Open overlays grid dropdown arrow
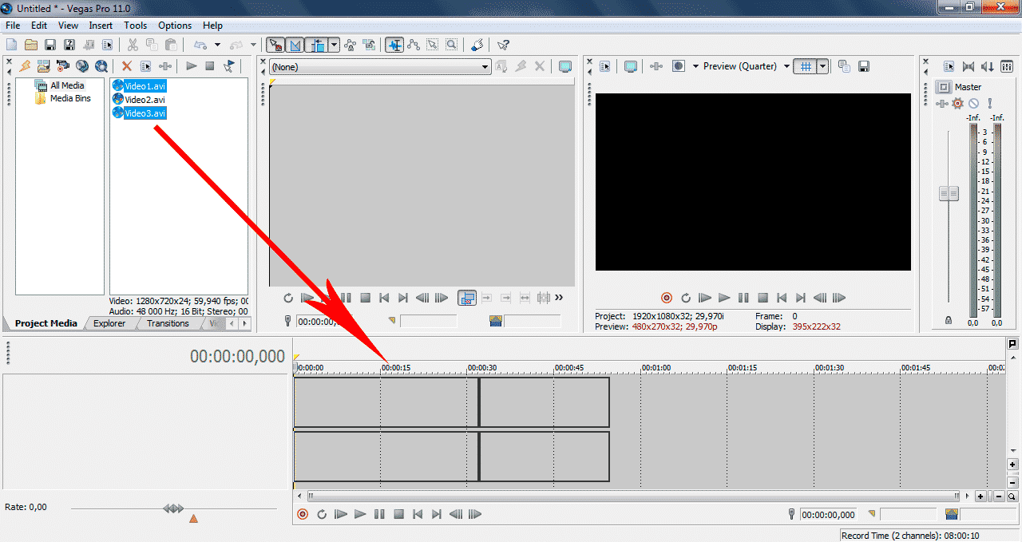The height and width of the screenshot is (542, 1022). click(822, 66)
